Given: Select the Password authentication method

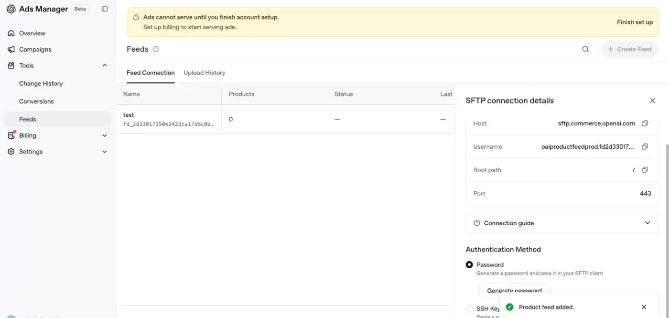Looking at the screenshot, I should click(x=469, y=265).
